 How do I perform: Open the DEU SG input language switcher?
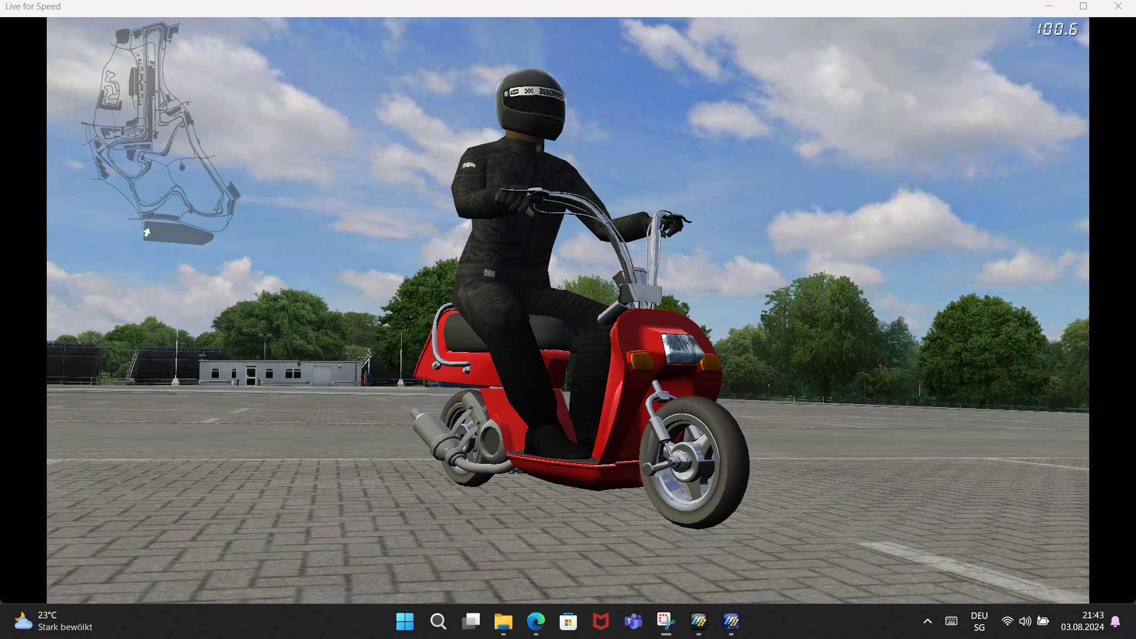[x=979, y=621]
